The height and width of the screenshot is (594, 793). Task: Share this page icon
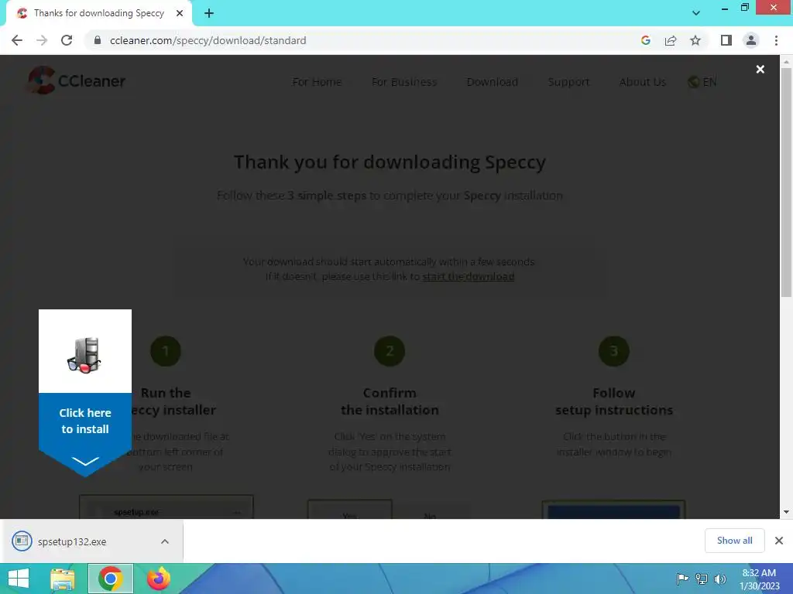(x=671, y=40)
